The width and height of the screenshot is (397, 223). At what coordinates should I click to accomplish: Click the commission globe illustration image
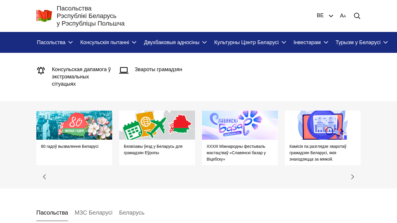tap(323, 125)
